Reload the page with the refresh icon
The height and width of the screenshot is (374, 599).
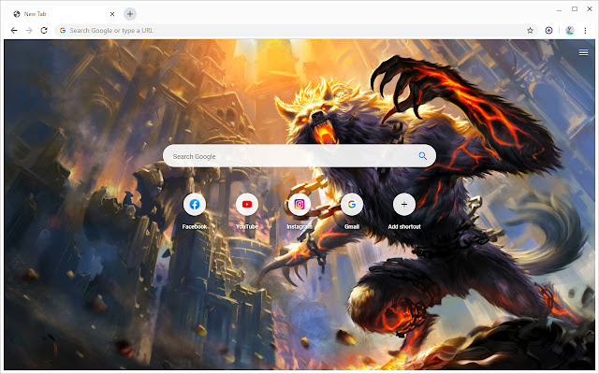pyautogui.click(x=44, y=31)
